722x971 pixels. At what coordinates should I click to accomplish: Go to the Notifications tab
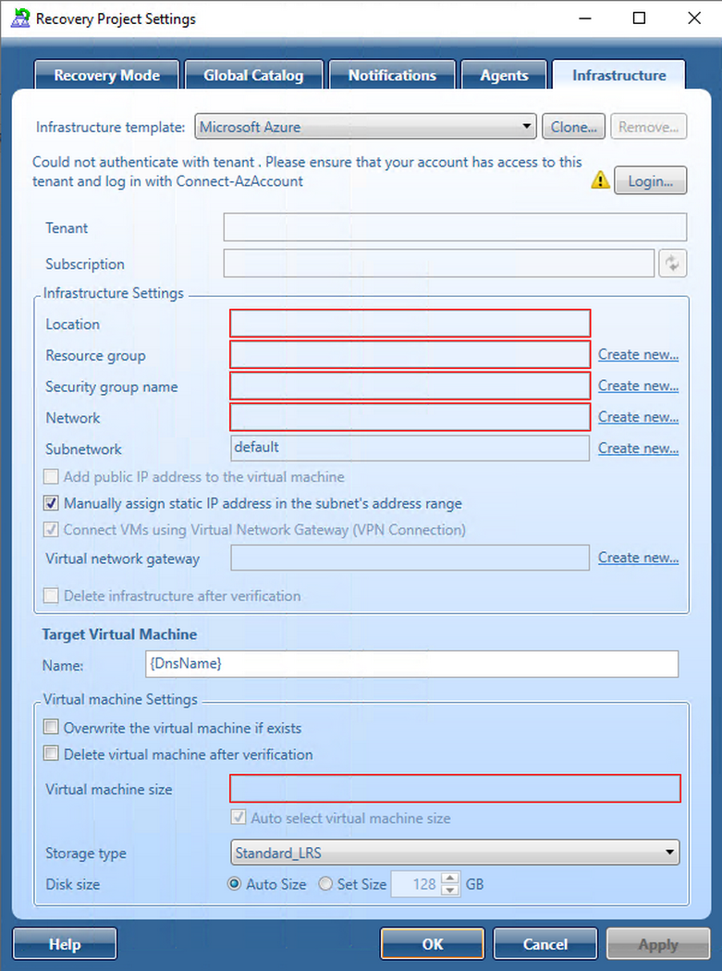392,75
